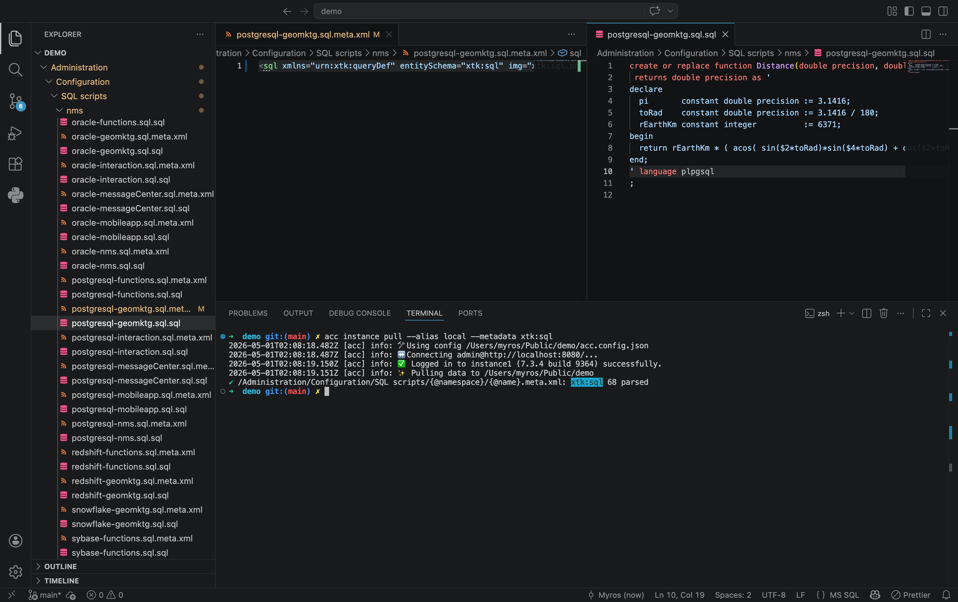Open the Accounts menu icon
This screenshot has width=958, height=602.
(x=15, y=540)
